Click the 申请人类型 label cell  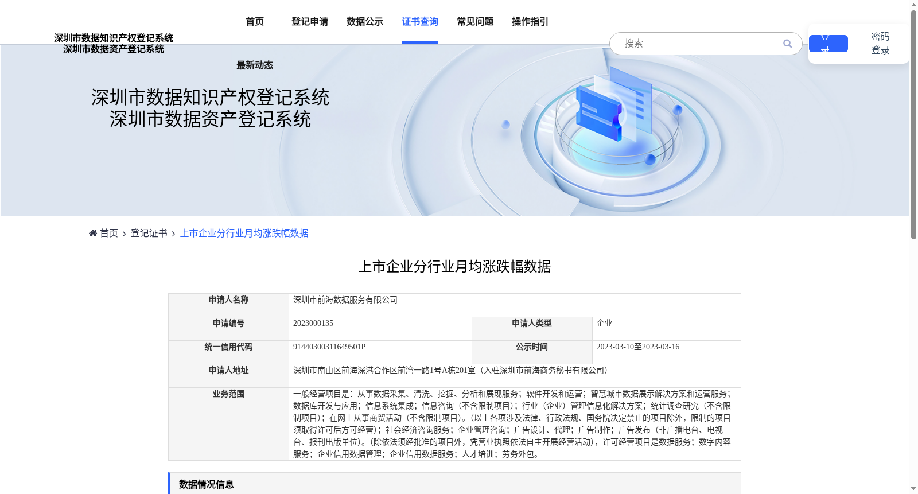click(532, 329)
